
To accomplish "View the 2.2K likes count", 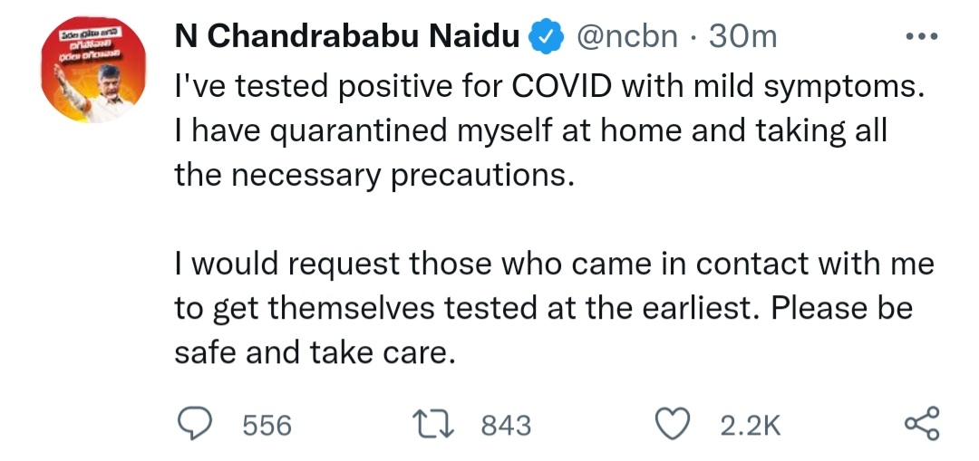I will click(x=750, y=425).
